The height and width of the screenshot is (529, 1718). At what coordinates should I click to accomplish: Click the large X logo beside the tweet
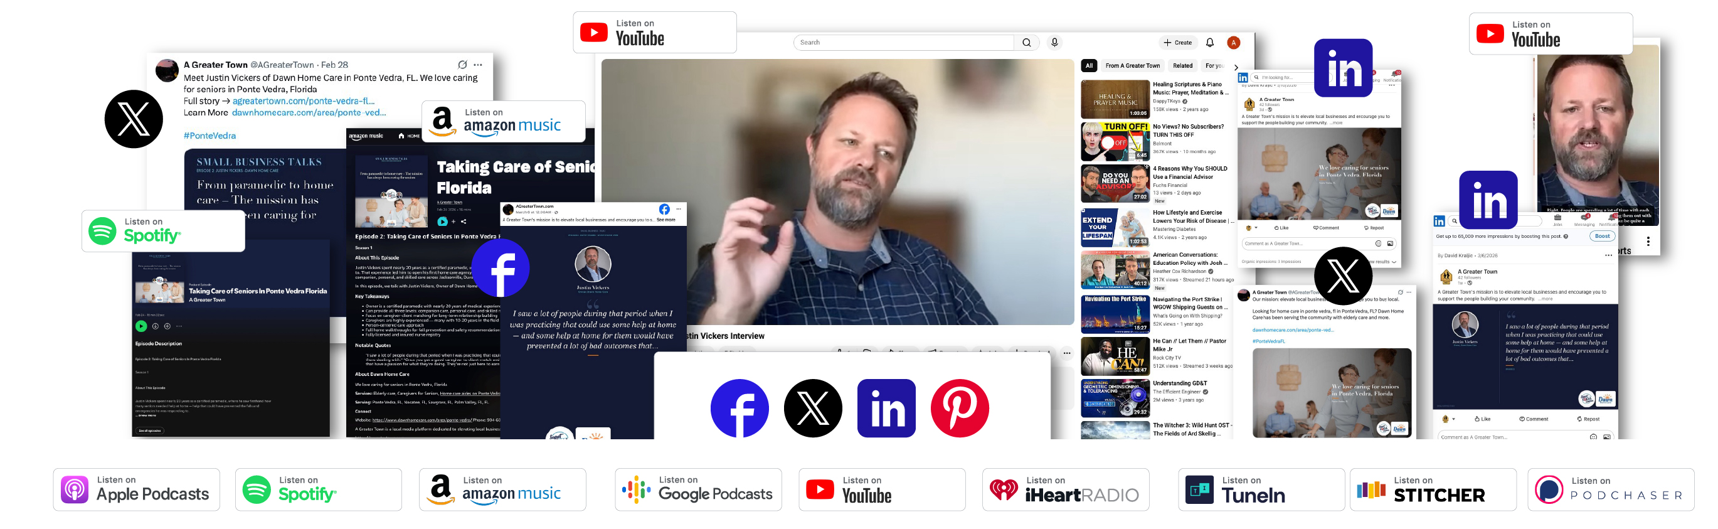tap(134, 119)
